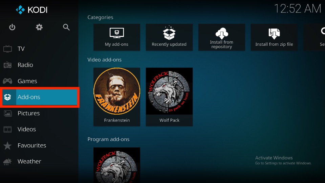Open the Recently updated category
The width and height of the screenshot is (325, 183).
click(169, 37)
